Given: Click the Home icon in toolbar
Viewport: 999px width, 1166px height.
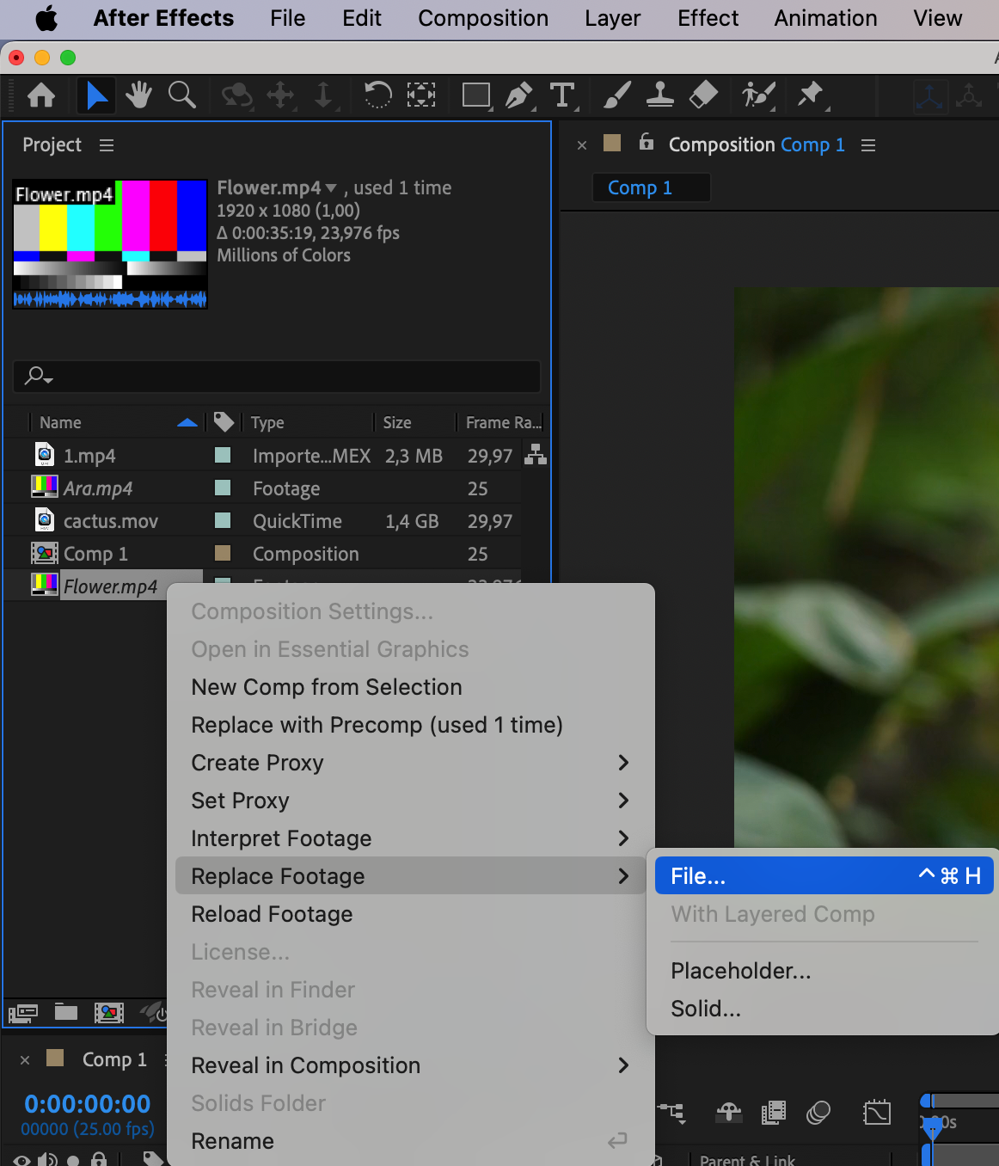Looking at the screenshot, I should click(41, 95).
